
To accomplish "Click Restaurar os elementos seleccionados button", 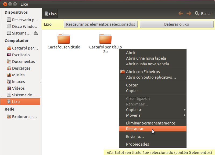I will (101, 24).
